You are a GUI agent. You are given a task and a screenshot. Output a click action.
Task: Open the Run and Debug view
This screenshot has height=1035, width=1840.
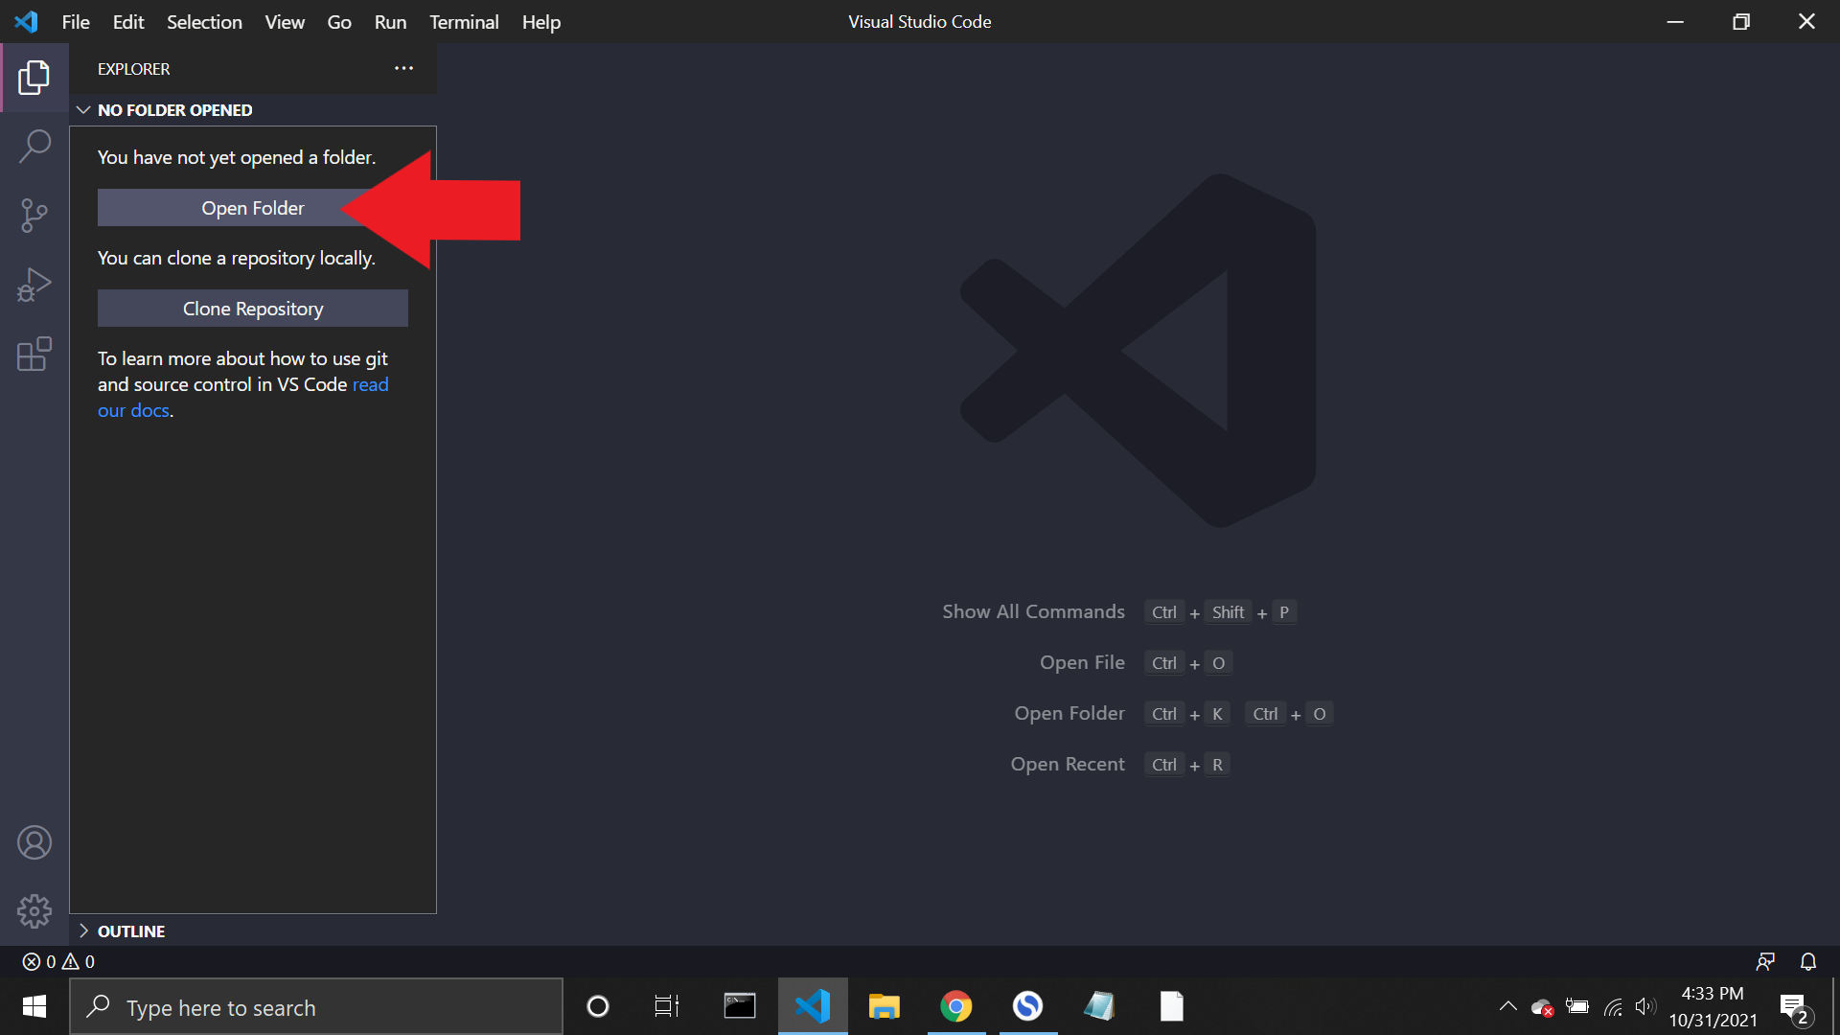[34, 285]
